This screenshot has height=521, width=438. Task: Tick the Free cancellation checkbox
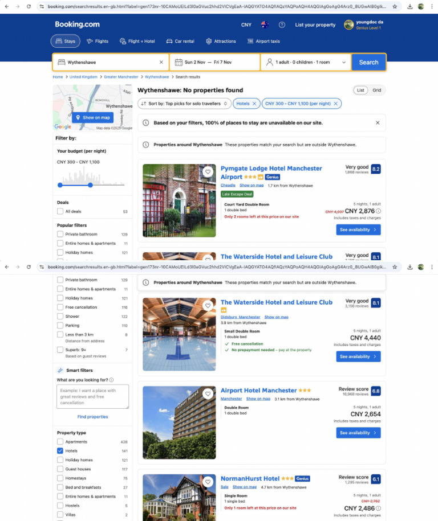pyautogui.click(x=60, y=307)
